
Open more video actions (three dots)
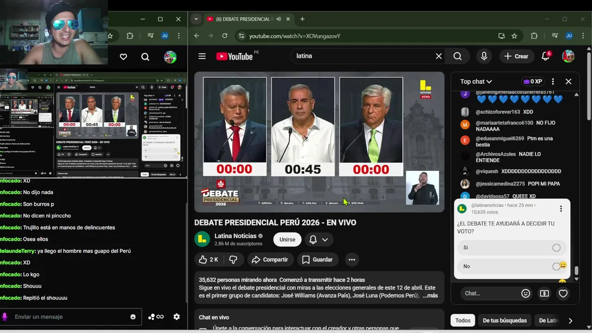pos(351,259)
